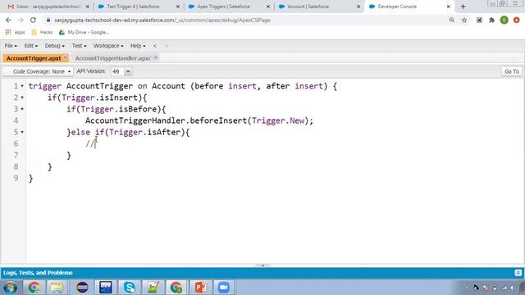This screenshot has width=525, height=295.
Task: Open the Debug menu
Action: (55, 46)
